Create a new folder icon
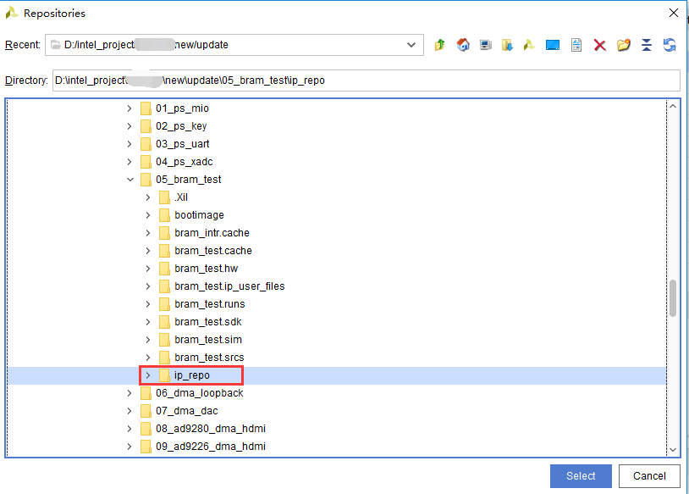This screenshot has width=689, height=494. click(624, 45)
